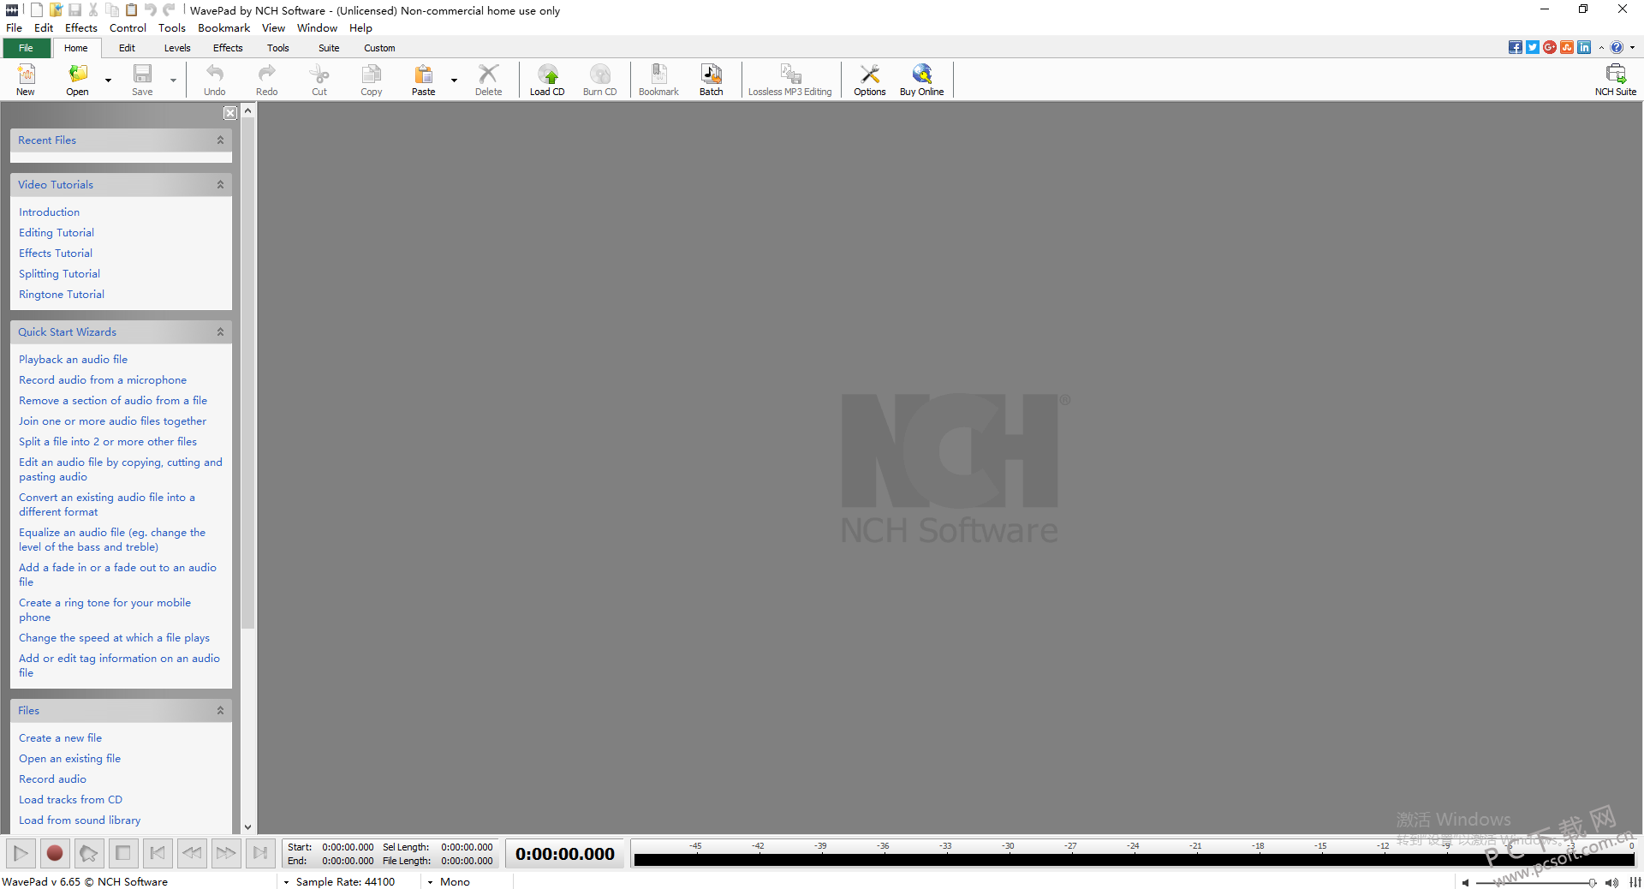
Task: Click the Go to Start button
Action: pyautogui.click(x=158, y=853)
